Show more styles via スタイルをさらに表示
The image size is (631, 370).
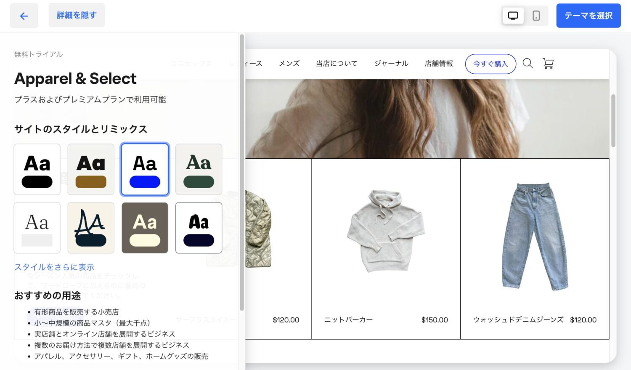coord(54,267)
